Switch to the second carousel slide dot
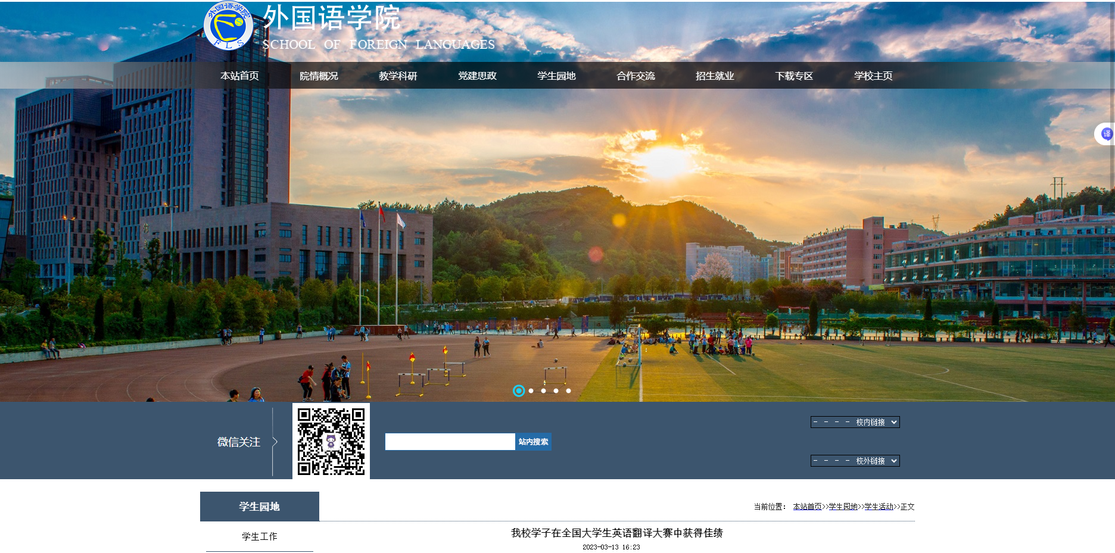 (531, 391)
